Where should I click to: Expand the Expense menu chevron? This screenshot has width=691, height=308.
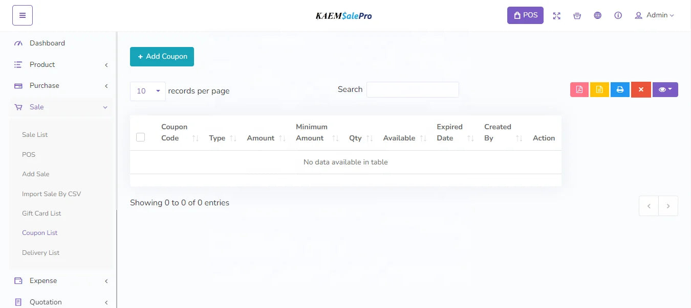point(106,281)
